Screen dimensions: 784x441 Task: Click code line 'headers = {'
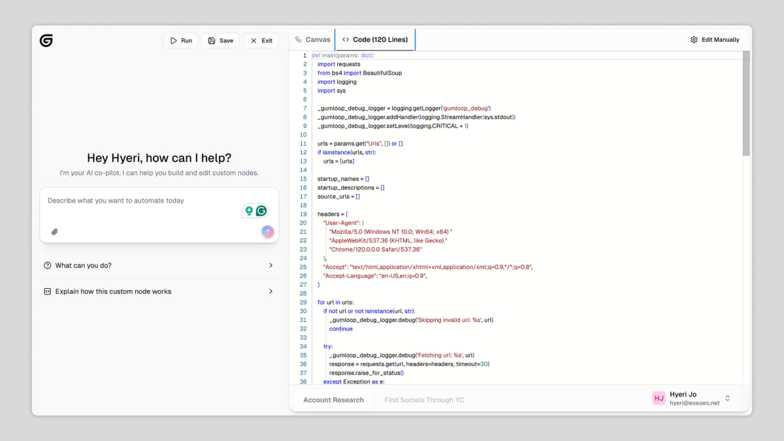(333, 214)
